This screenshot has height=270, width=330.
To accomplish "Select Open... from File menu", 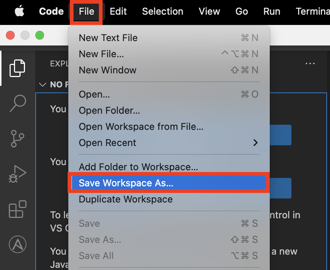I will click(169, 94).
